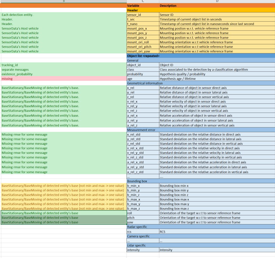275x258 pixels.
Task: Click the 'Intensity' description cell
Action: [x=217, y=250]
